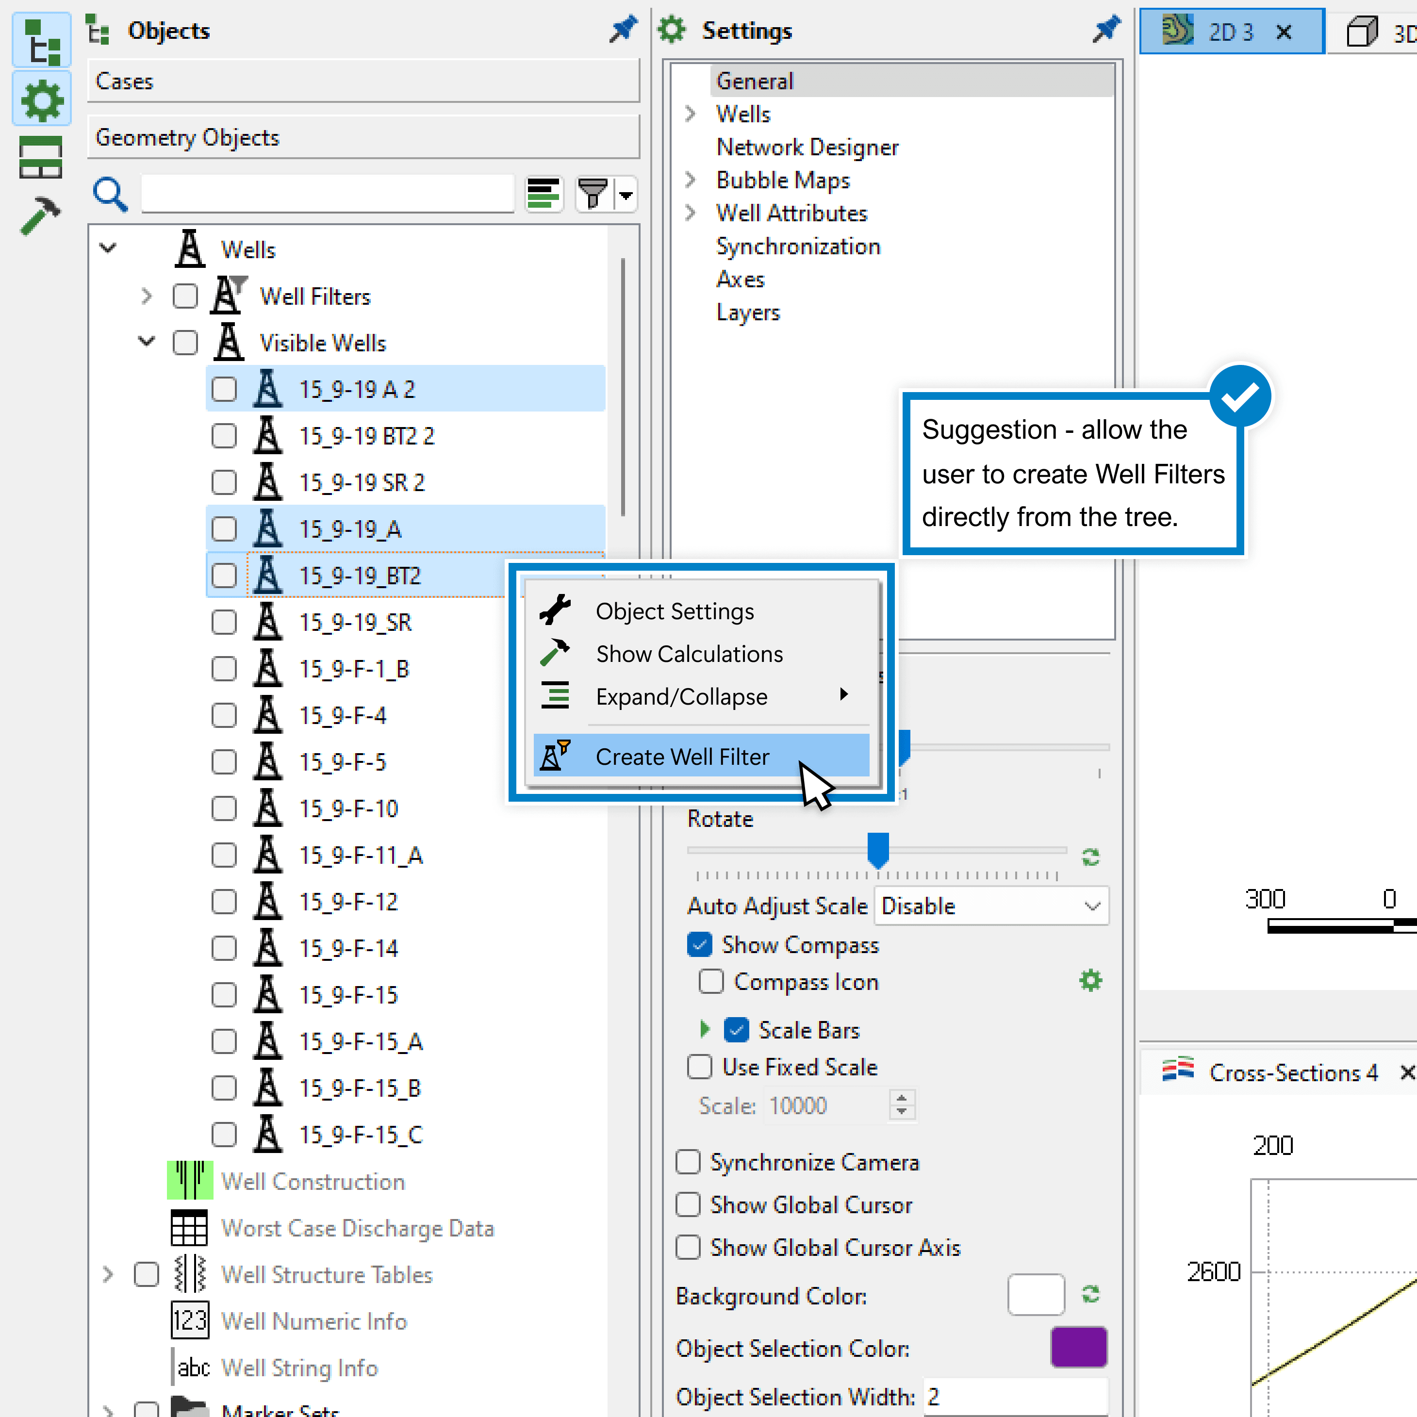Open the hammer calculations sidebar icon
The width and height of the screenshot is (1417, 1417).
pyautogui.click(x=40, y=215)
